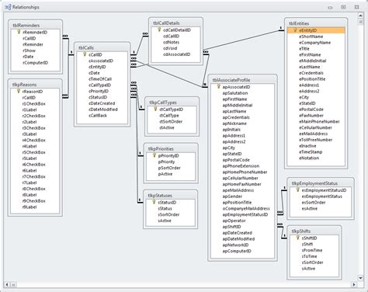Click the horizontal scrollbar right arrow
This screenshot has height=292, width=368.
coord(354,284)
